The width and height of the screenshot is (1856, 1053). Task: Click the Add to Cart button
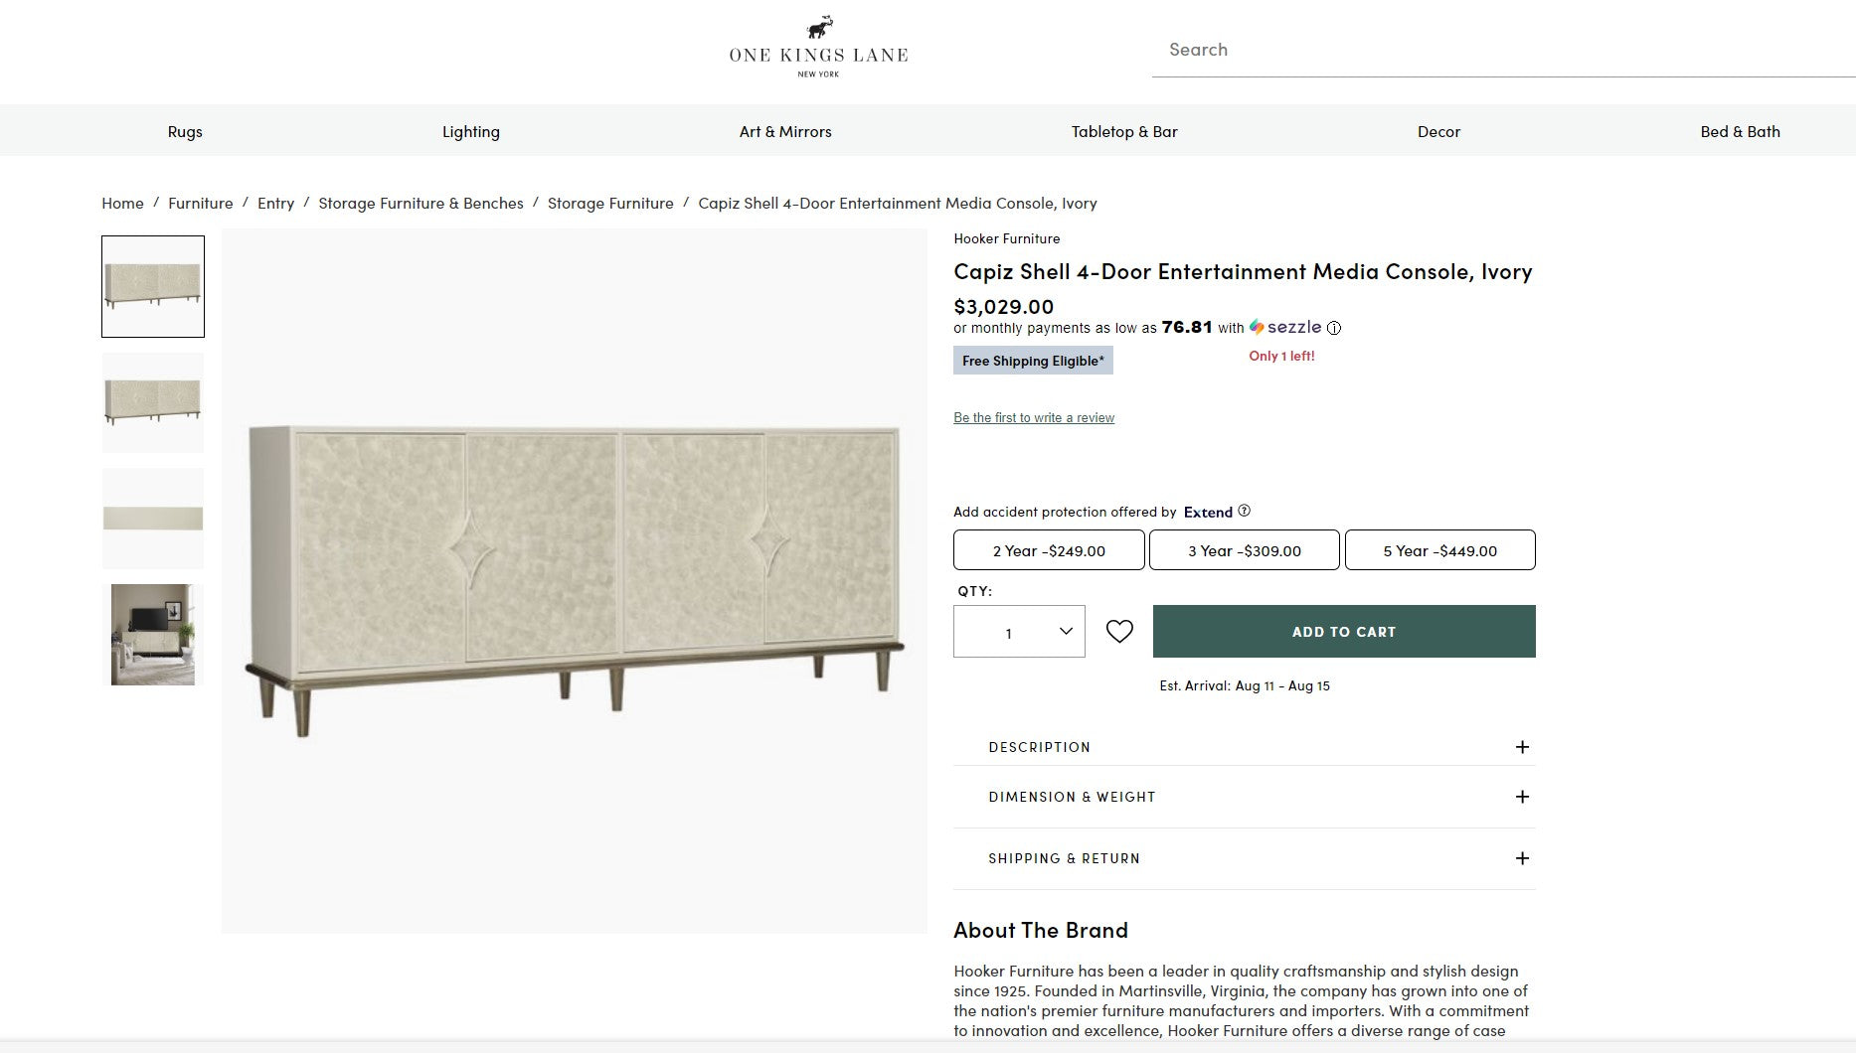1344,632
